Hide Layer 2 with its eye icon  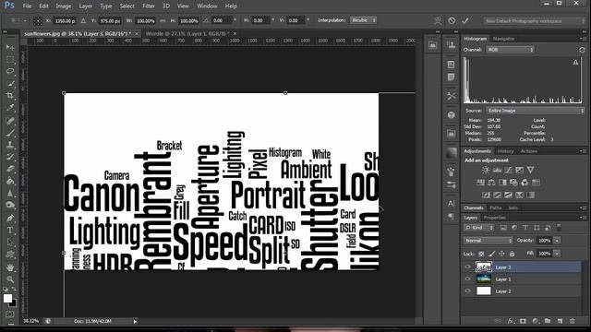tap(468, 291)
